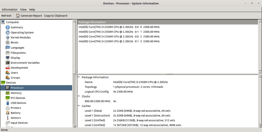Click the Kernel Modules icon in sidebar
The width and height of the screenshot is (262, 132).
(8, 38)
